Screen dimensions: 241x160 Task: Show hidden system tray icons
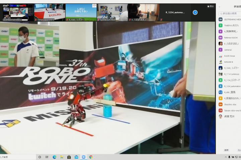click(226, 157)
